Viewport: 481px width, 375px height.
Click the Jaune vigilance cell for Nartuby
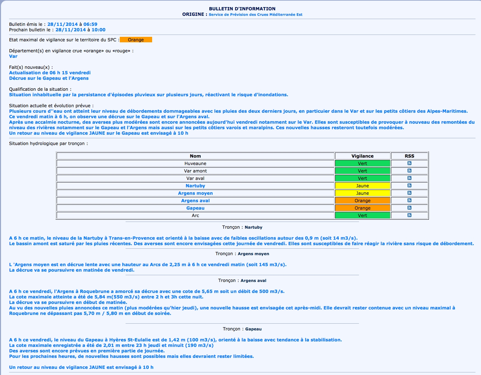(363, 186)
